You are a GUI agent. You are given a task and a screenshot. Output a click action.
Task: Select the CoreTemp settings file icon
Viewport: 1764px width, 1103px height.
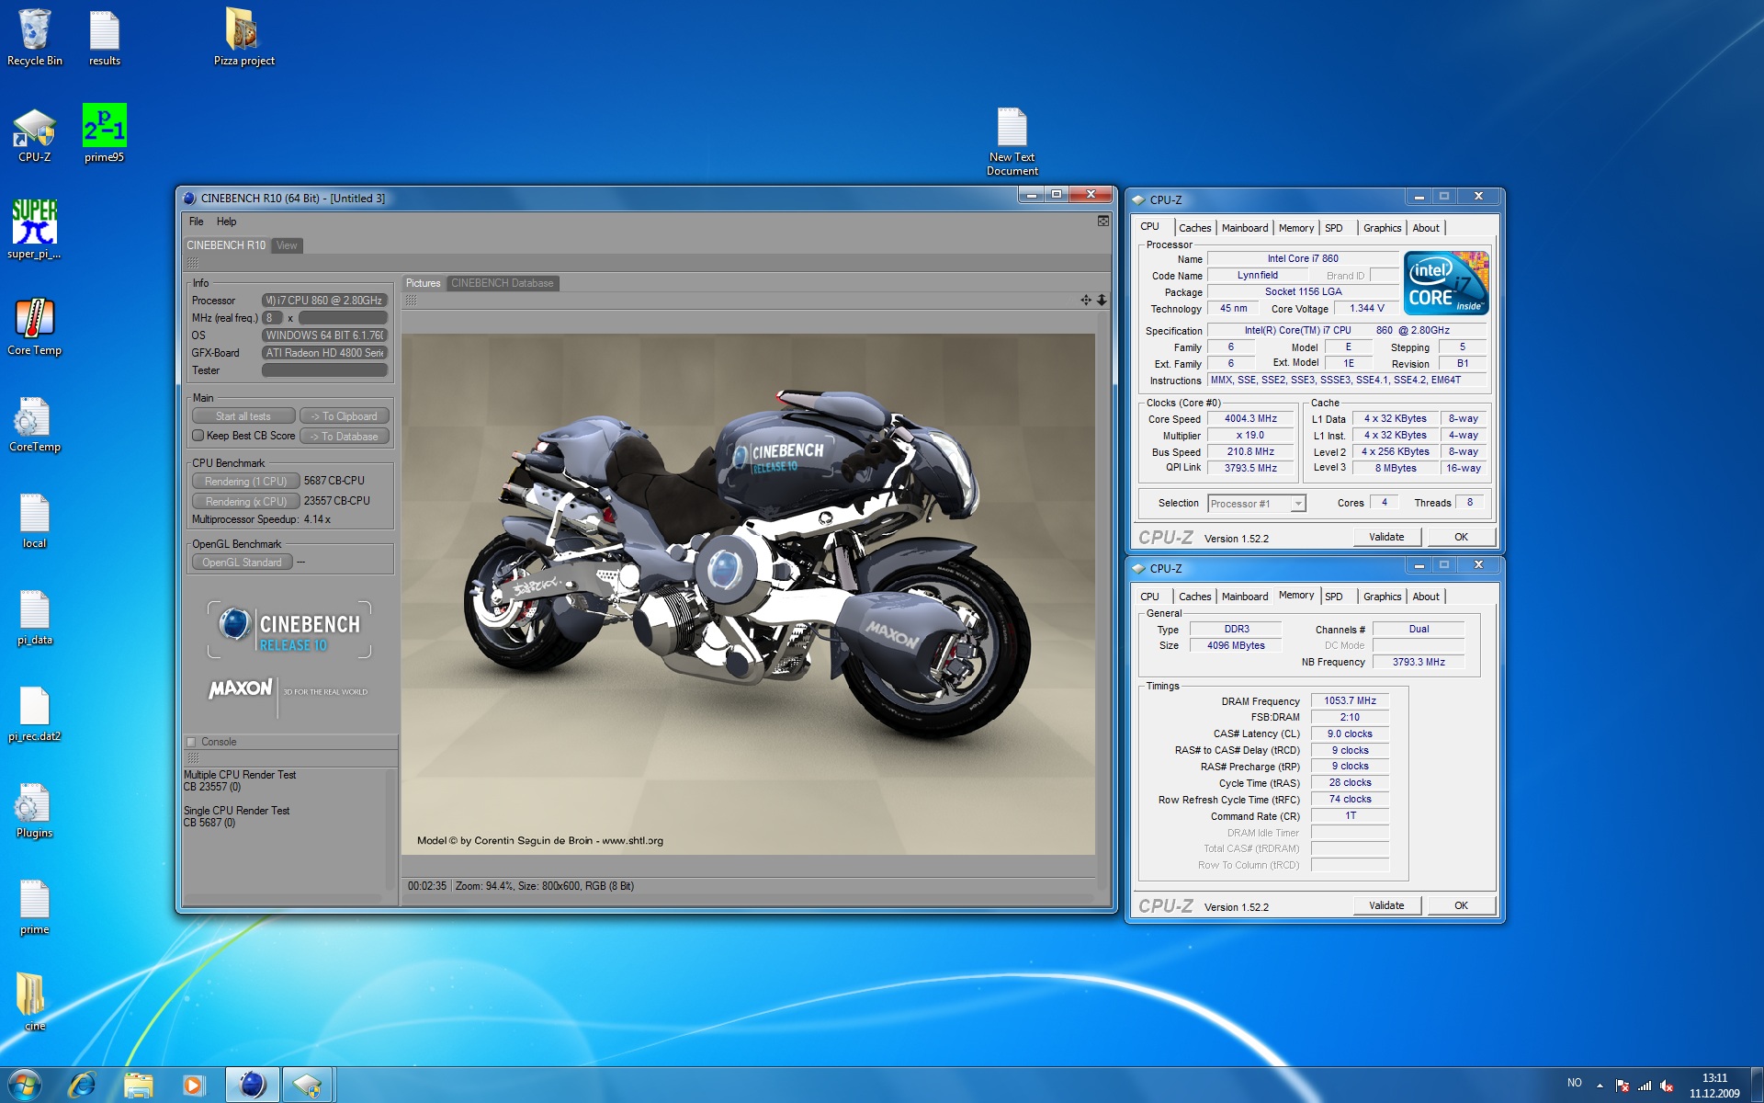pyautogui.click(x=35, y=424)
